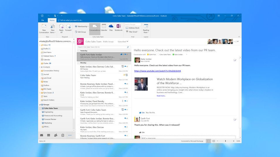Screen dimensions: 280x157
Task: Click the search magnifier icon in group search
Action: point(128,47)
